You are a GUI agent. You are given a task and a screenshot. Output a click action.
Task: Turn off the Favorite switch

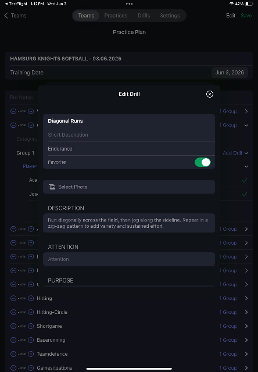[203, 162]
